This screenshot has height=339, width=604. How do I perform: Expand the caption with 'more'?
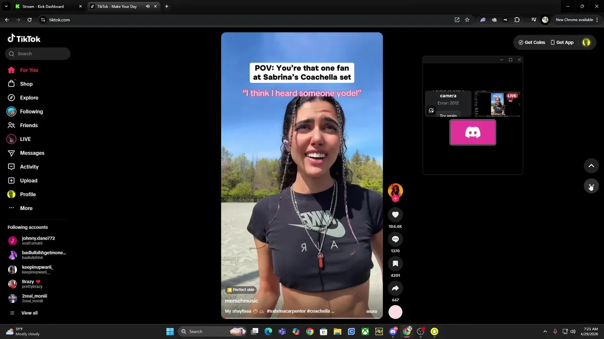pos(372,311)
